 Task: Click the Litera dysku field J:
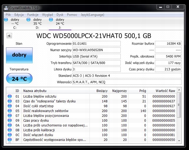[x=97, y=69]
